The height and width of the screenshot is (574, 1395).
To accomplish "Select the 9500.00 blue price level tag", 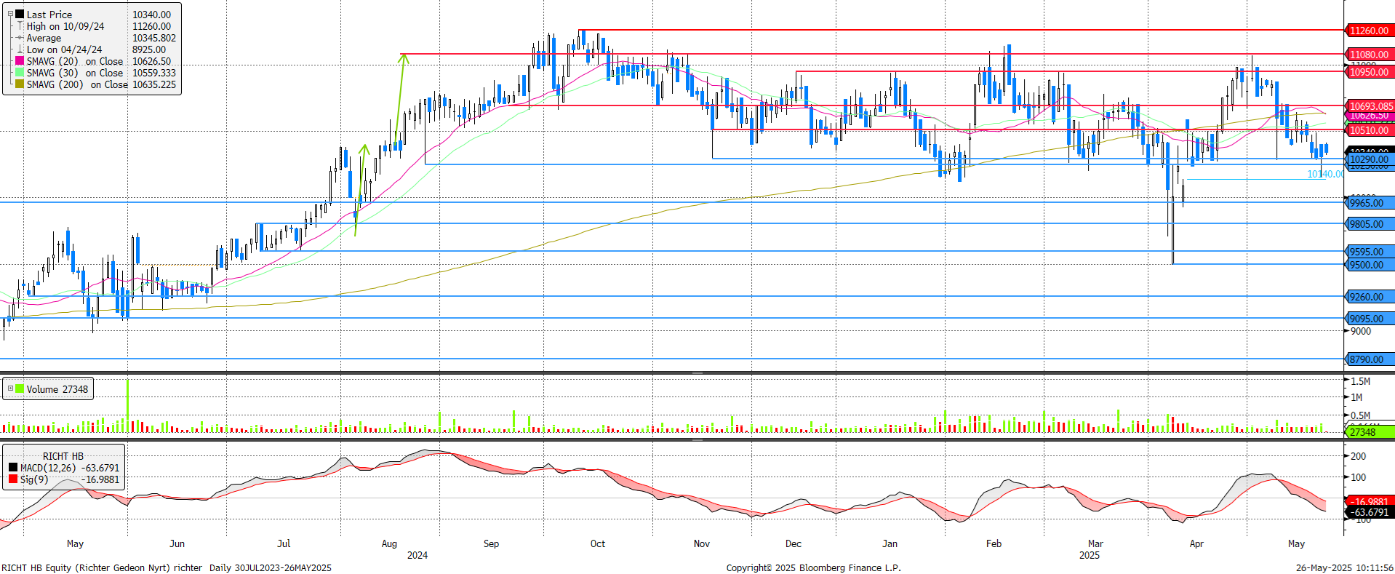I will (x=1370, y=265).
